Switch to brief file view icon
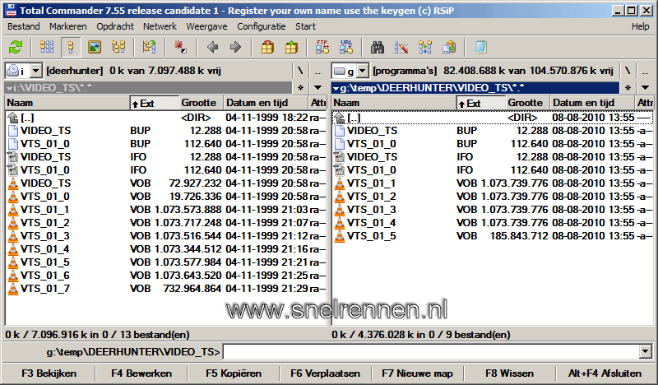This screenshot has height=385, width=658. coord(47,47)
